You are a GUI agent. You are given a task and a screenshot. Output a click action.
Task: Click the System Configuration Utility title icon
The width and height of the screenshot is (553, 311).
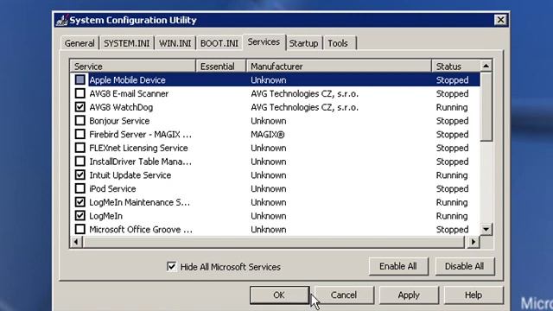(61, 21)
